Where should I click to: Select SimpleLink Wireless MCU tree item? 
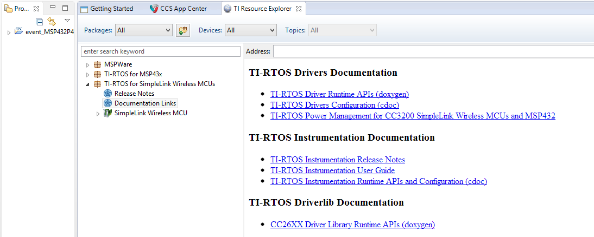tap(151, 113)
